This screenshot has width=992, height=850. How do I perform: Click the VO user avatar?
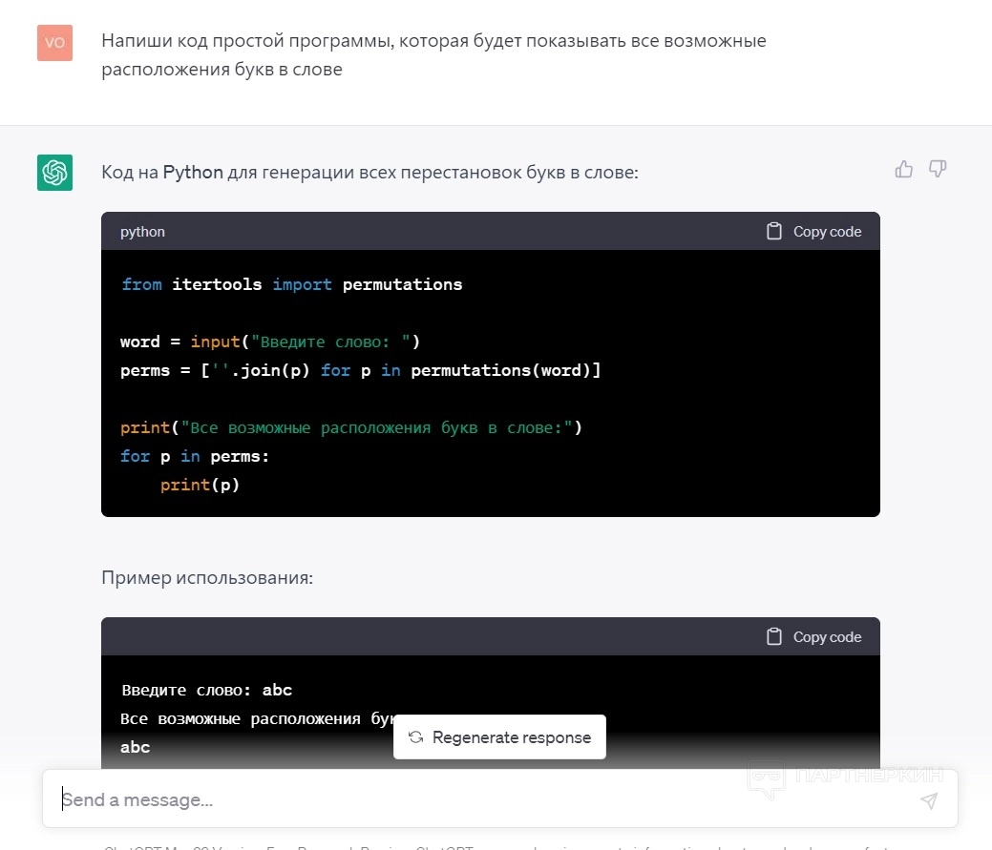coord(54,43)
